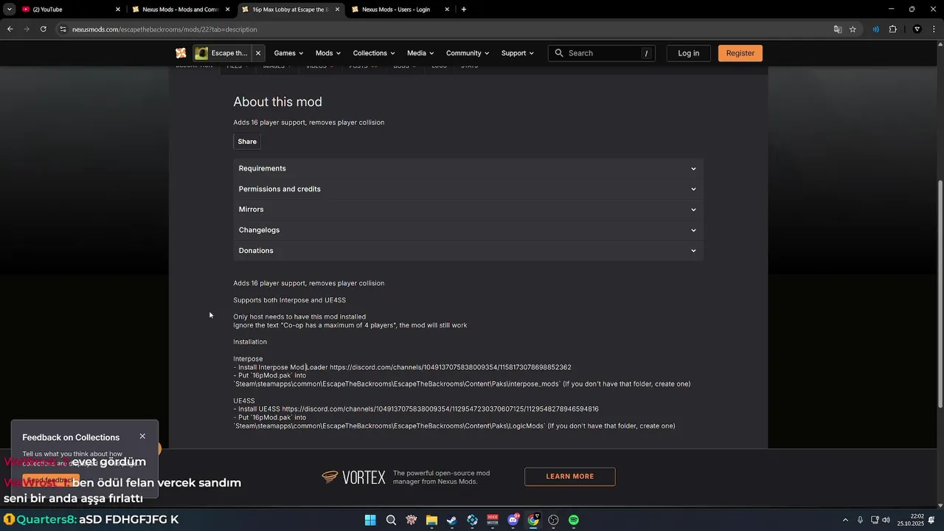This screenshot has width=944, height=531.
Task: Remove the Escape the Backrooms game filter
Action: 258,53
